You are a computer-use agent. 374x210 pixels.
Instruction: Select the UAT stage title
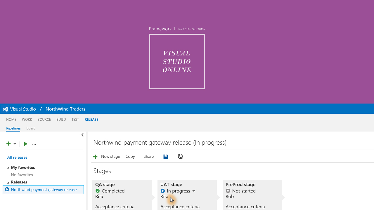coord(171,184)
